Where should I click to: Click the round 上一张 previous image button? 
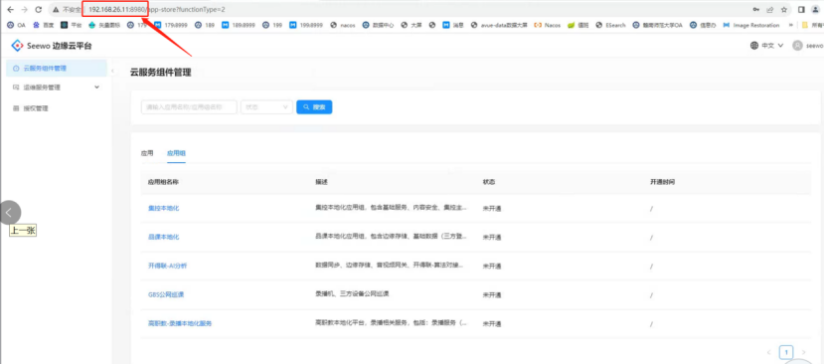(10, 213)
